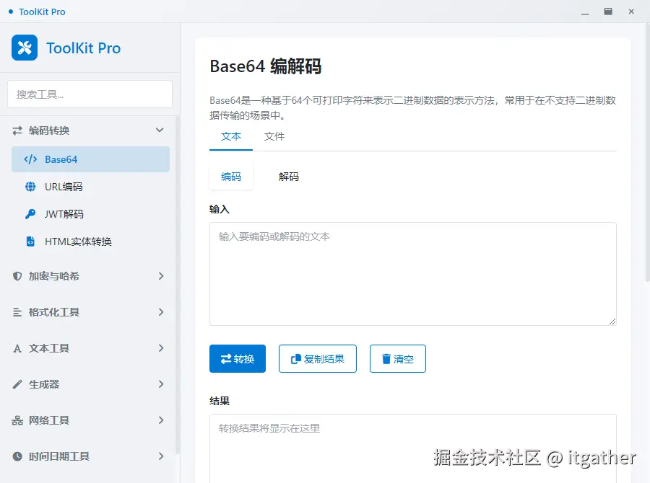Click the ToolKit Pro sidebar title text
This screenshot has width=650, height=483.
click(x=83, y=48)
